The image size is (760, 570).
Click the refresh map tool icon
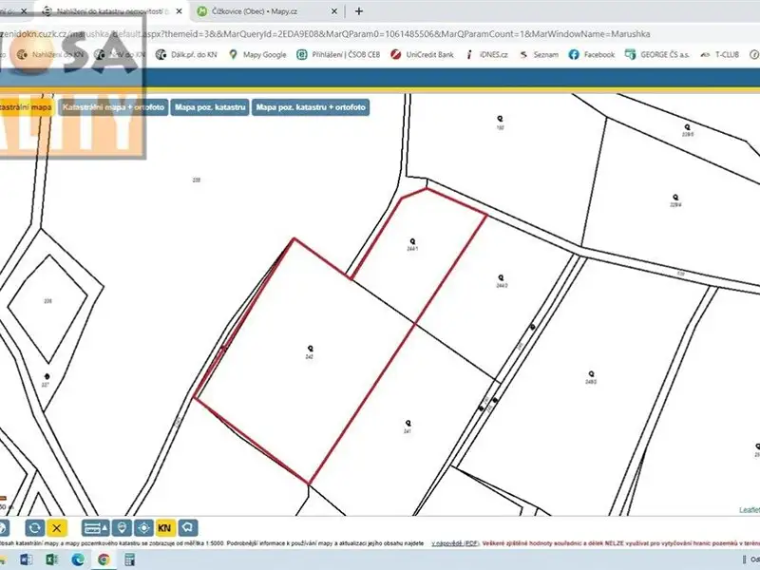[x=34, y=528]
